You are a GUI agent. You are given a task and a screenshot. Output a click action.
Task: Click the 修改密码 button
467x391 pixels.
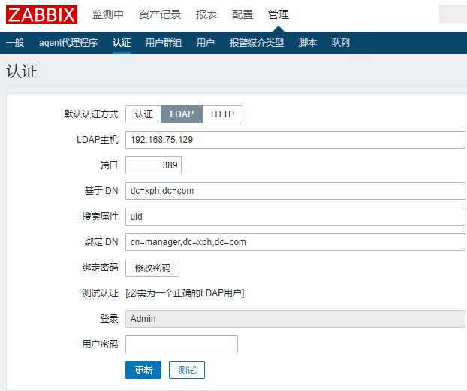click(152, 268)
